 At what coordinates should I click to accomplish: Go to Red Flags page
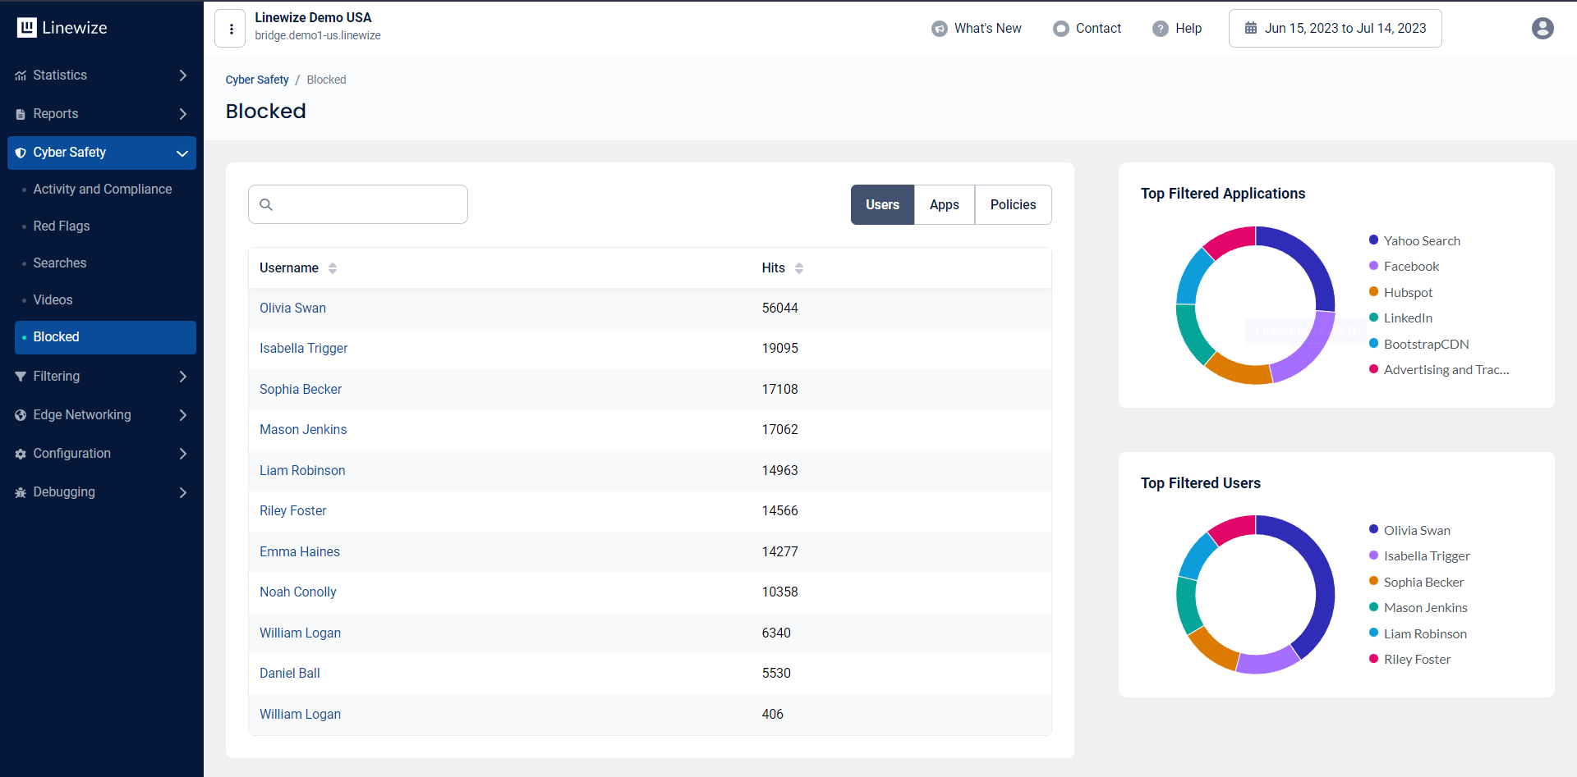(x=62, y=226)
